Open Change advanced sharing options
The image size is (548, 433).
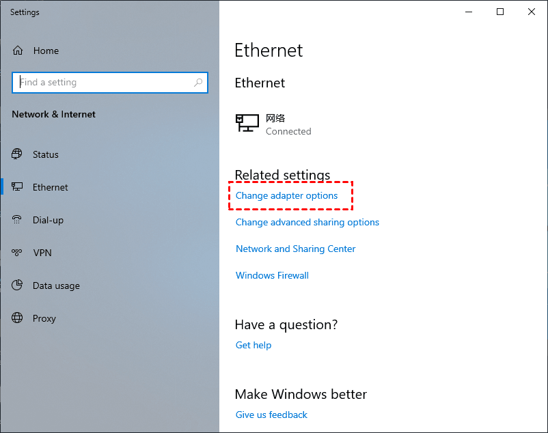tap(307, 222)
